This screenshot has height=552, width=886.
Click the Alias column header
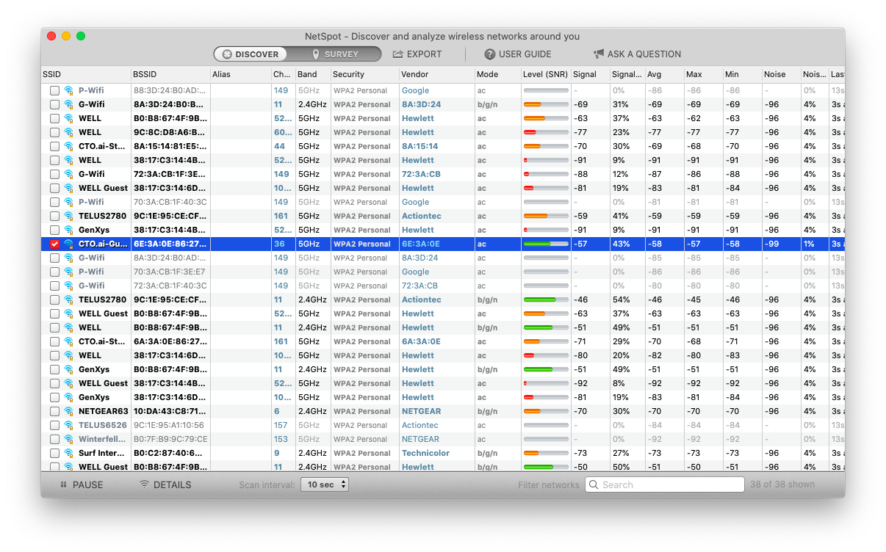(x=240, y=74)
